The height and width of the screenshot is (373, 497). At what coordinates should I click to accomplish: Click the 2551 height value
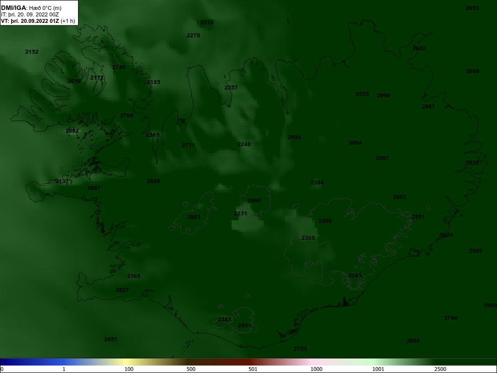tap(418, 217)
